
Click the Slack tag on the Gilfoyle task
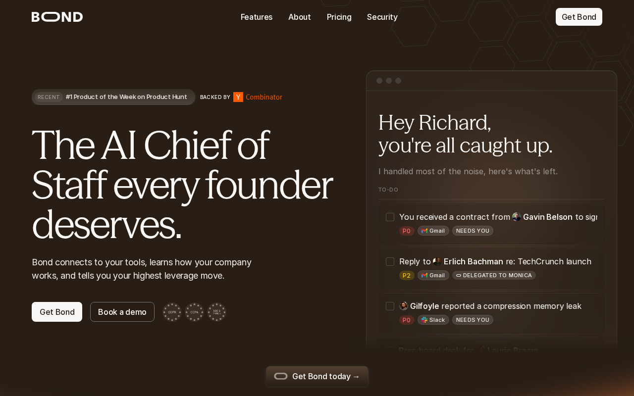coord(433,320)
